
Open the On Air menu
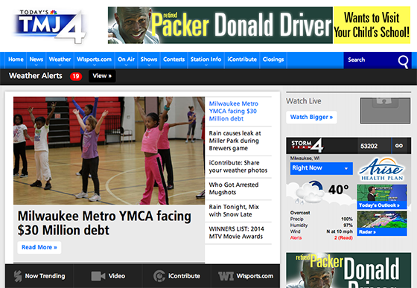[126, 60]
